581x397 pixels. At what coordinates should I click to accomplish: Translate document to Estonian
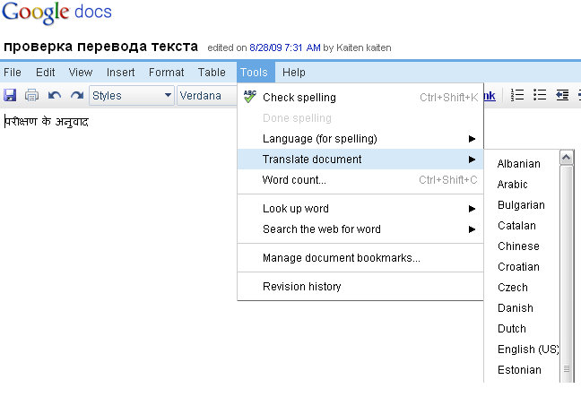(521, 370)
